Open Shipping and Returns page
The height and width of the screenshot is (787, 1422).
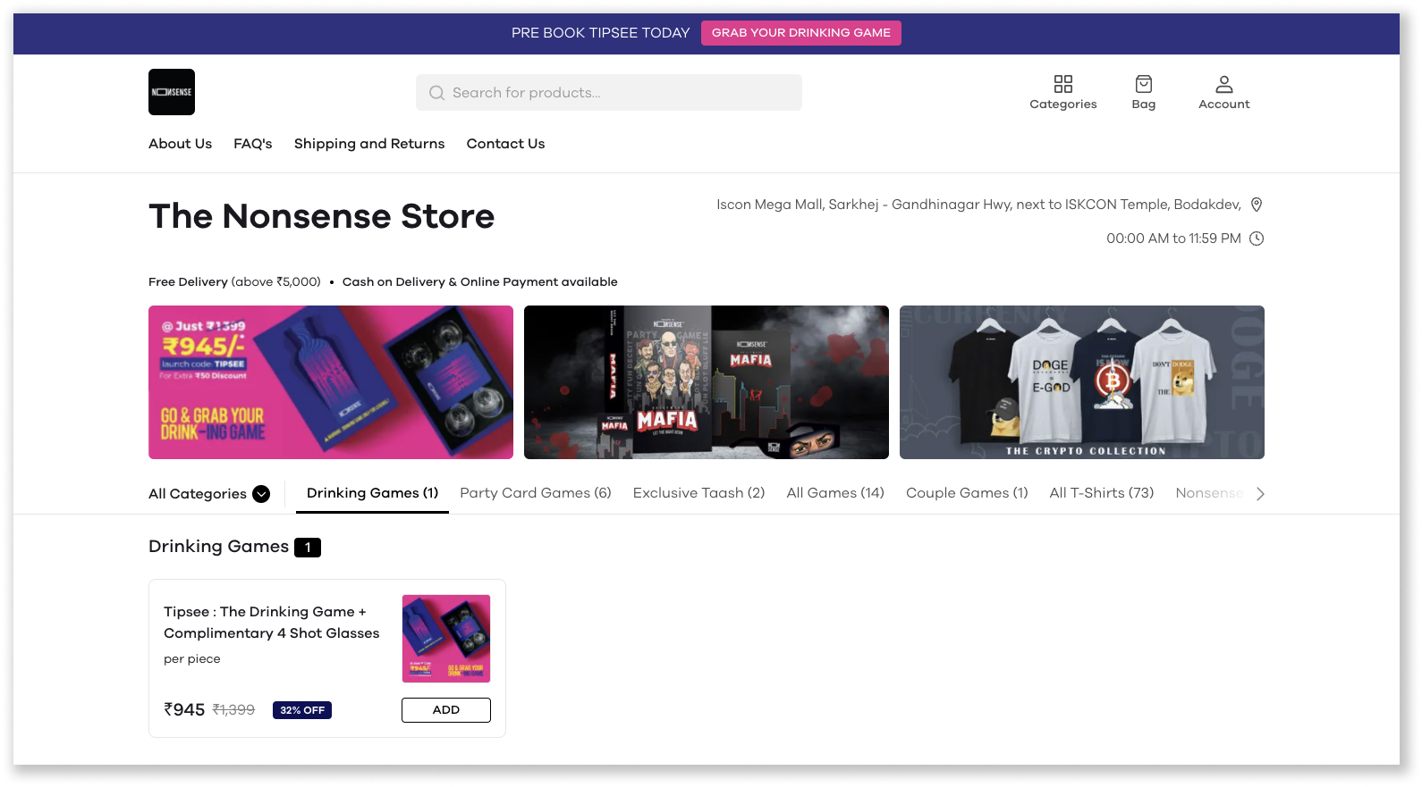(369, 144)
